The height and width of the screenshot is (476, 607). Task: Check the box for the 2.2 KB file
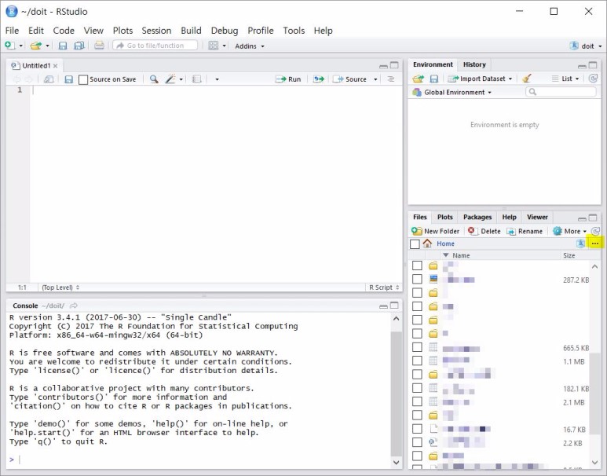pyautogui.click(x=417, y=442)
